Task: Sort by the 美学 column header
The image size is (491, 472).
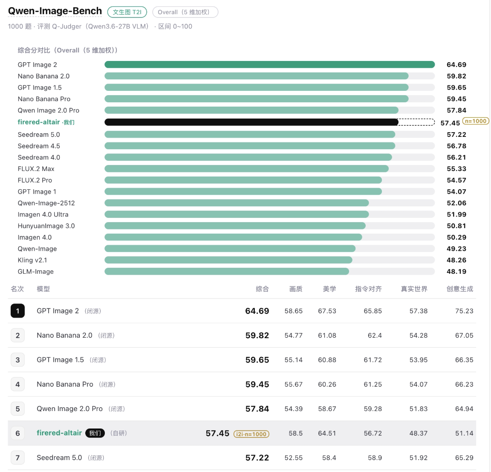Action: tap(329, 289)
